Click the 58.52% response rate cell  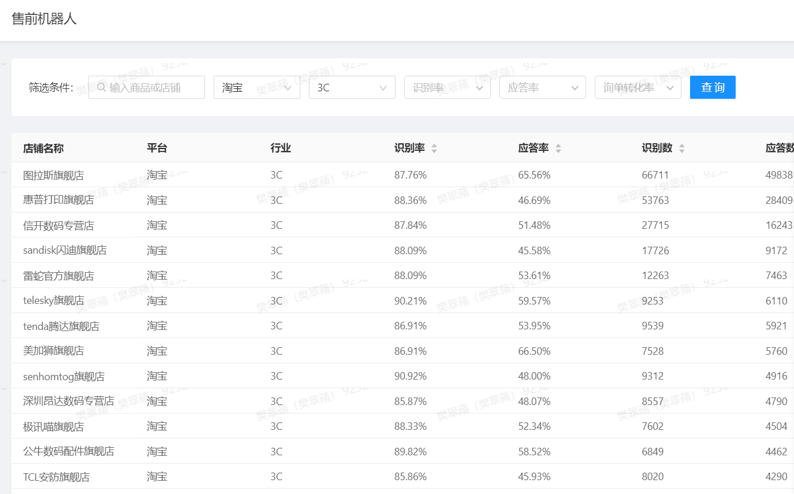[x=534, y=451]
